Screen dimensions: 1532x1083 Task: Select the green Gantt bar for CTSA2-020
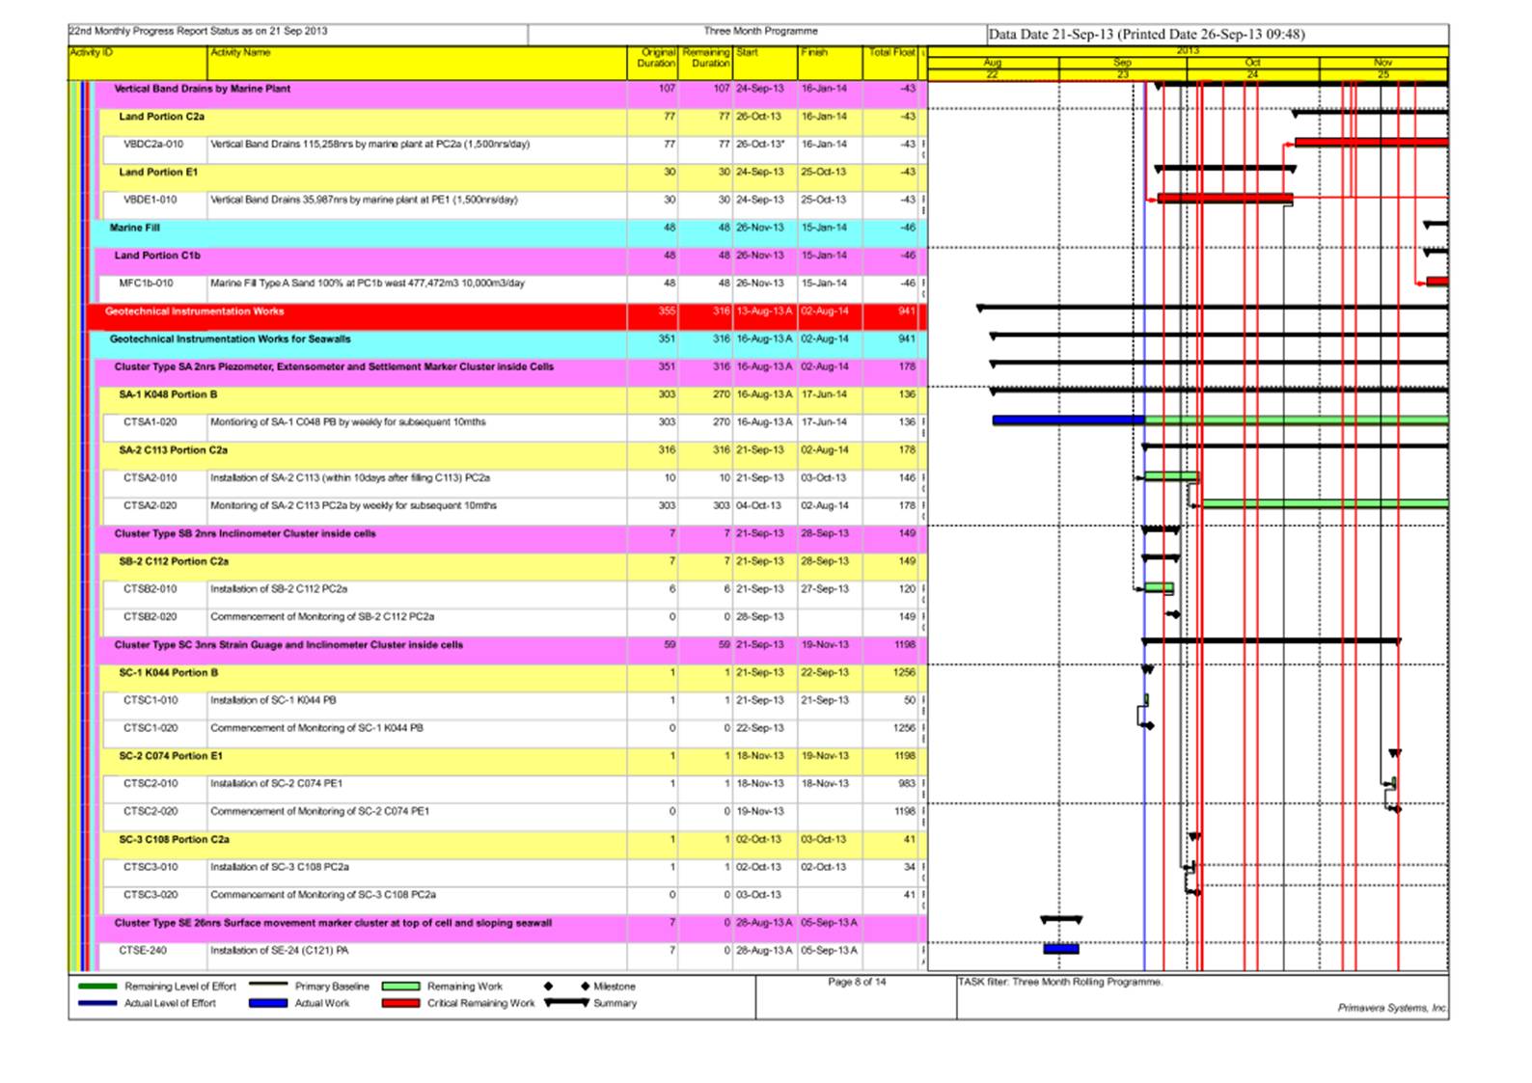tap(1324, 503)
